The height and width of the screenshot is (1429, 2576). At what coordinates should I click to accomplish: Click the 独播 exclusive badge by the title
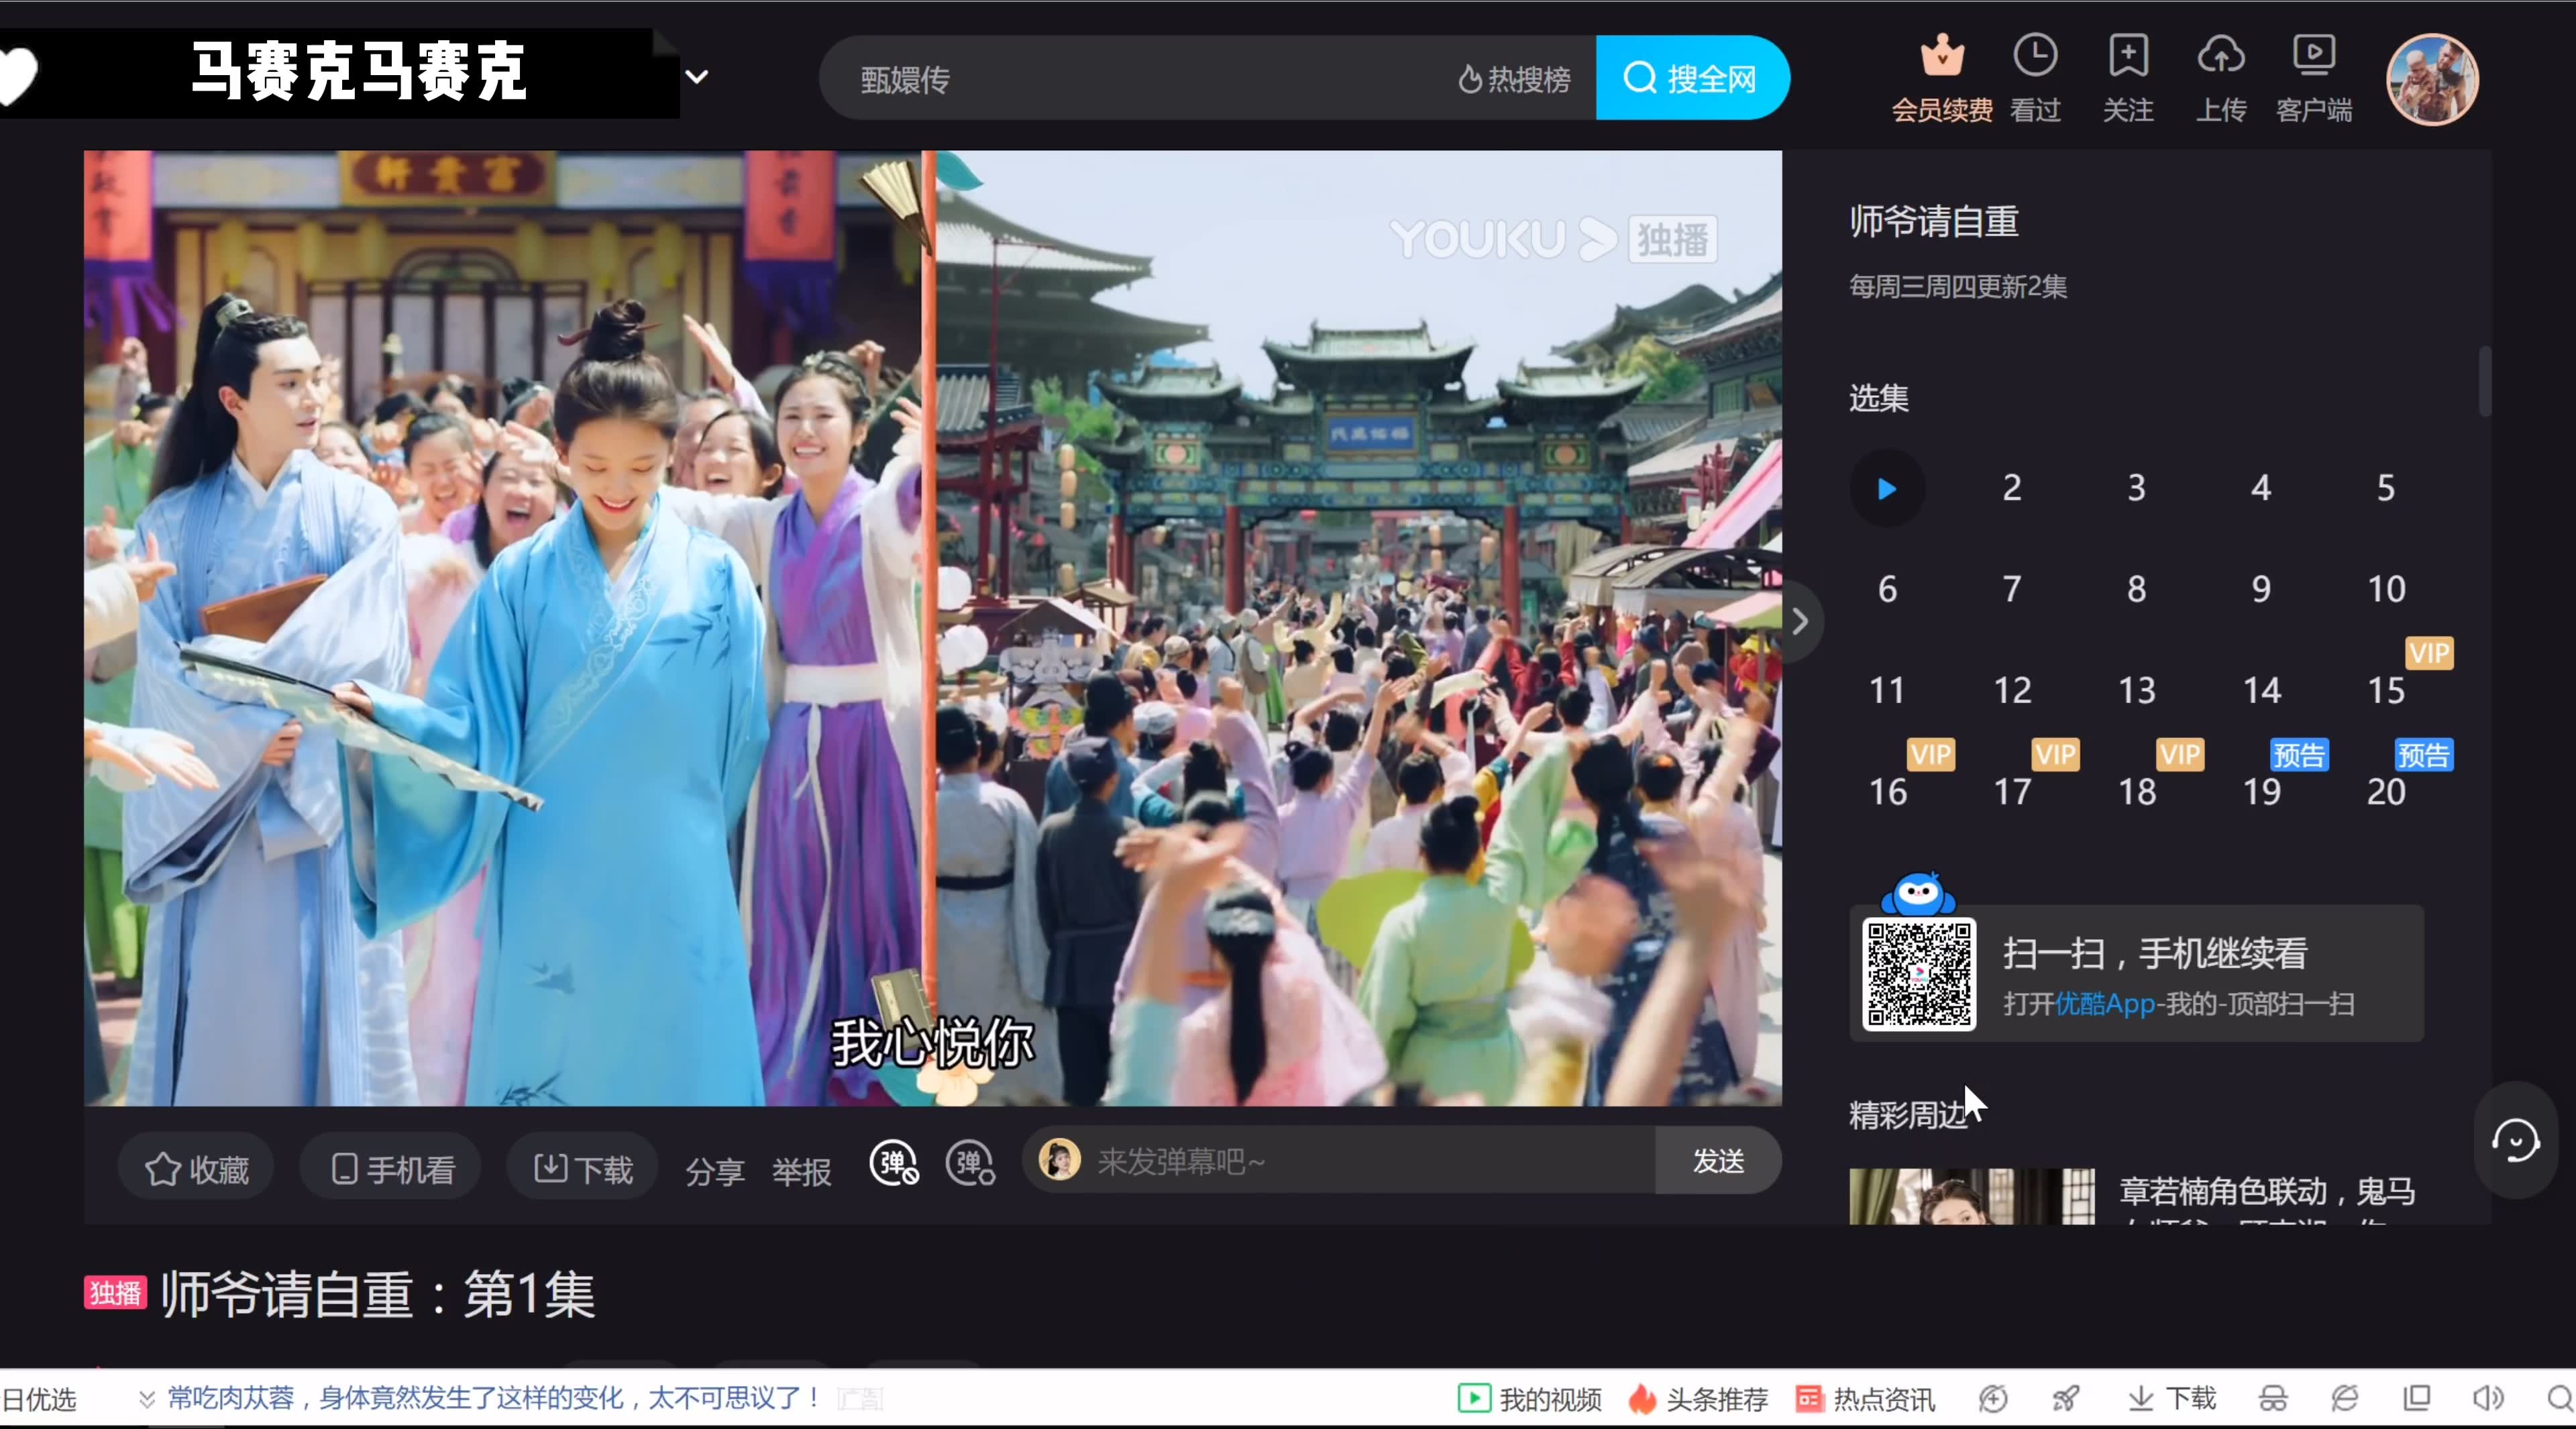115,1293
